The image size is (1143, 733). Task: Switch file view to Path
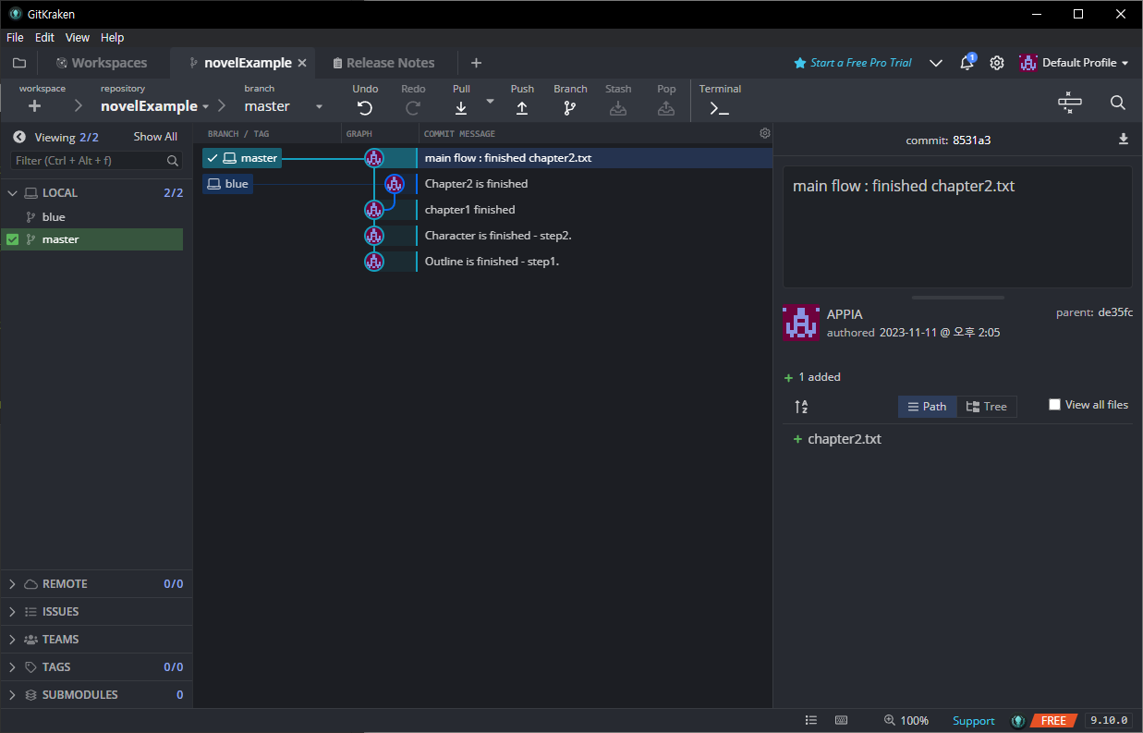tap(927, 407)
